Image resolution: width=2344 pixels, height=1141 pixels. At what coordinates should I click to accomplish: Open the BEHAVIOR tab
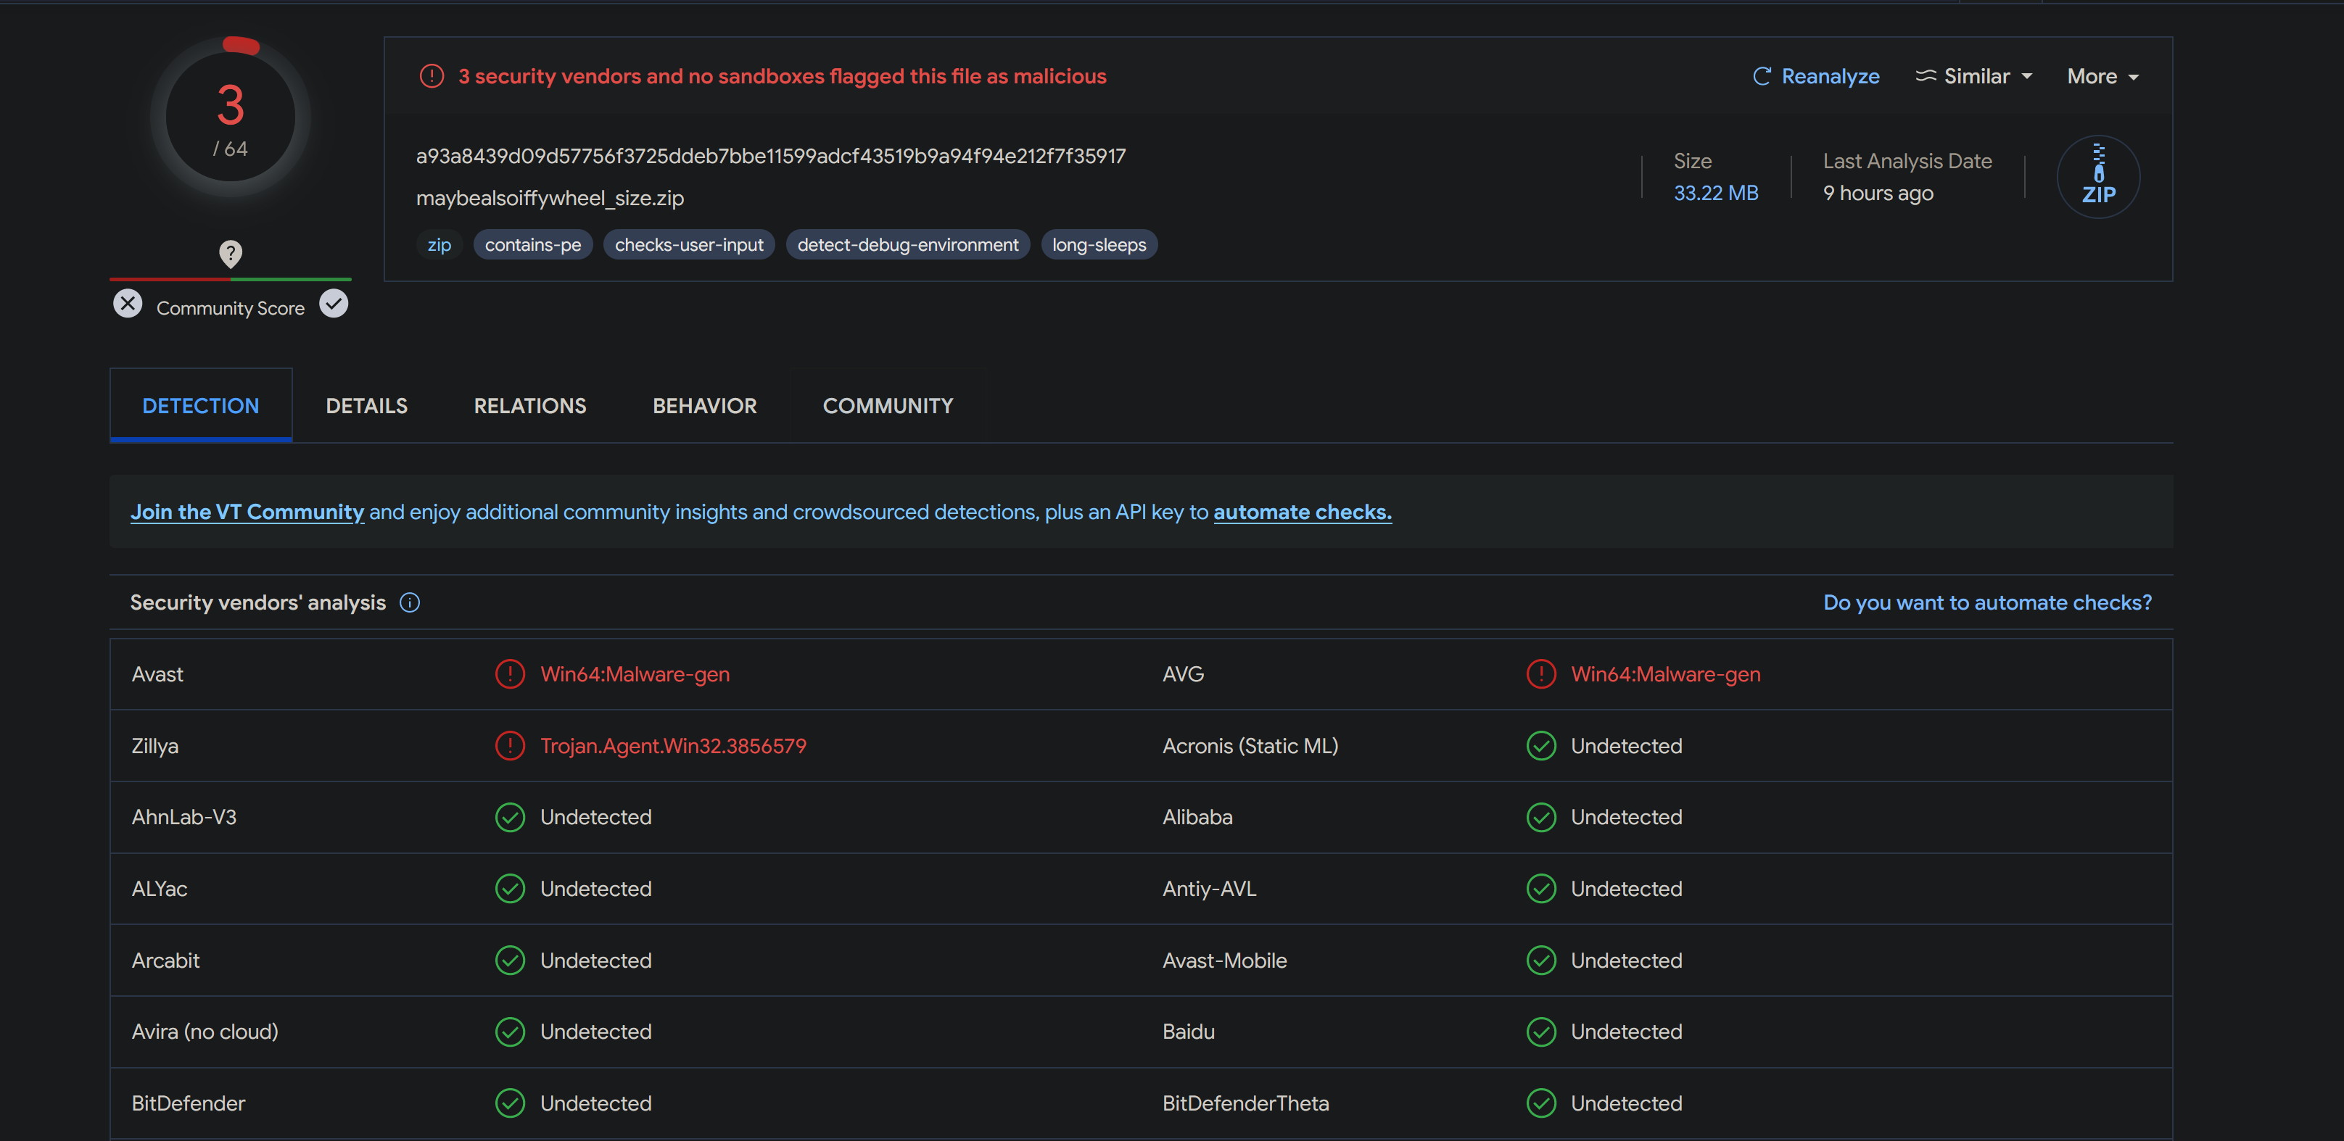(704, 405)
